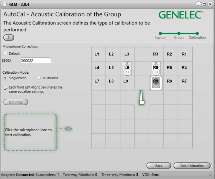Screen dimensions: 215x179
Task: Click grid cell R3
Action: coord(156,54)
